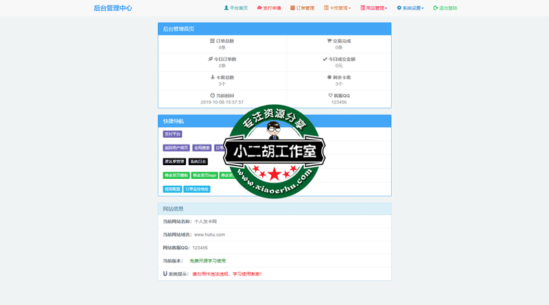
Task: Open 平台首页 in the top navigation
Action: click(235, 8)
